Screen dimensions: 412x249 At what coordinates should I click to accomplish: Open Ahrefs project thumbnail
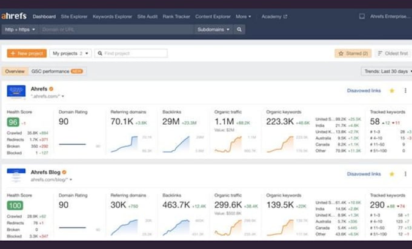(x=16, y=91)
